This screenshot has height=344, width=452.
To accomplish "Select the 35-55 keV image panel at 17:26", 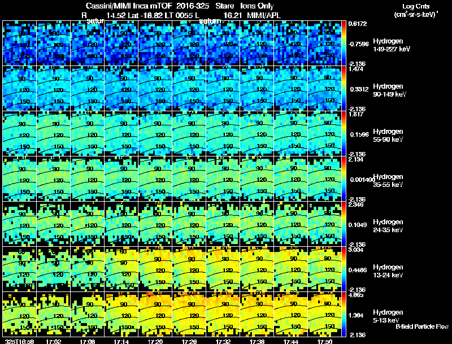I will (189, 178).
